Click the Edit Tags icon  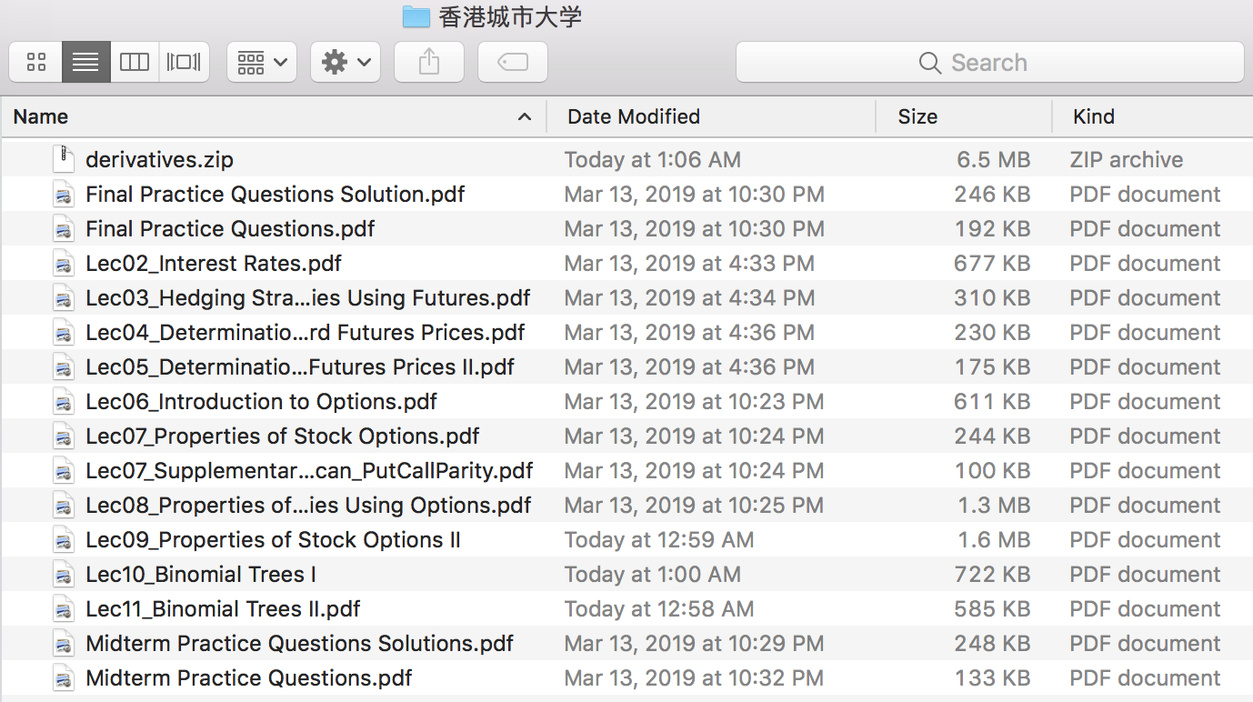(513, 63)
